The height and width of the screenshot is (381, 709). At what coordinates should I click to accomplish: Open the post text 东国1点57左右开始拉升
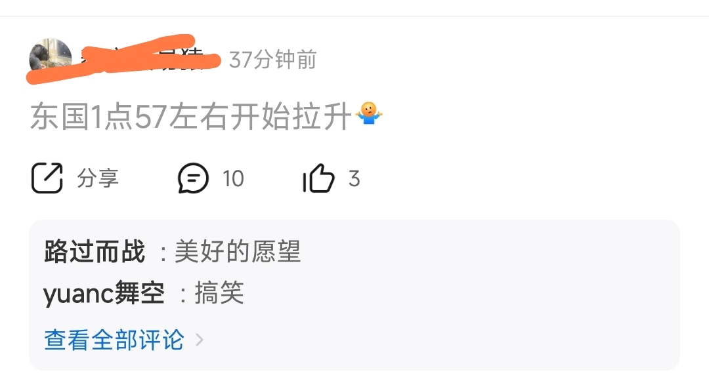point(191,117)
